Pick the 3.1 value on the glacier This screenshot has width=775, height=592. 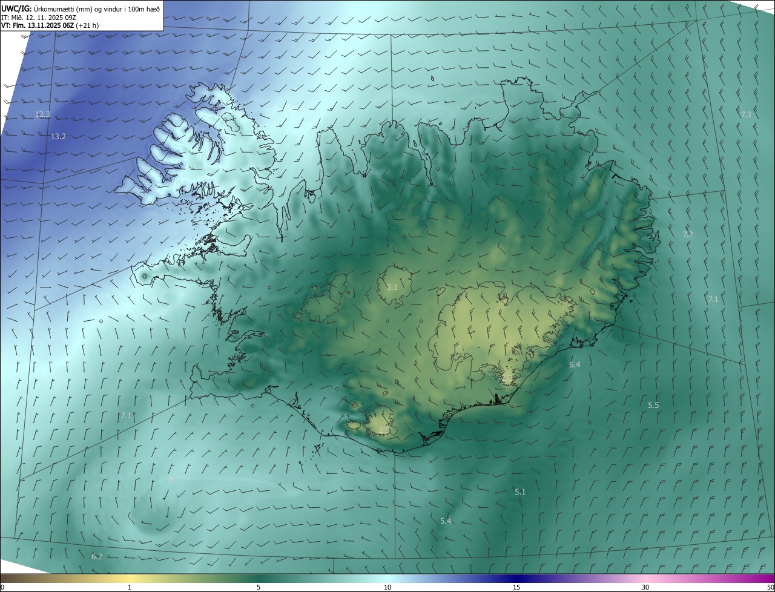392,287
